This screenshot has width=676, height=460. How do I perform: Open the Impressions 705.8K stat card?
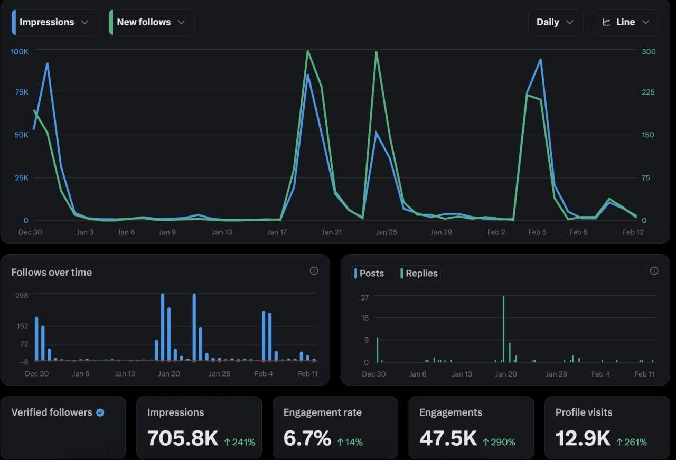point(199,428)
